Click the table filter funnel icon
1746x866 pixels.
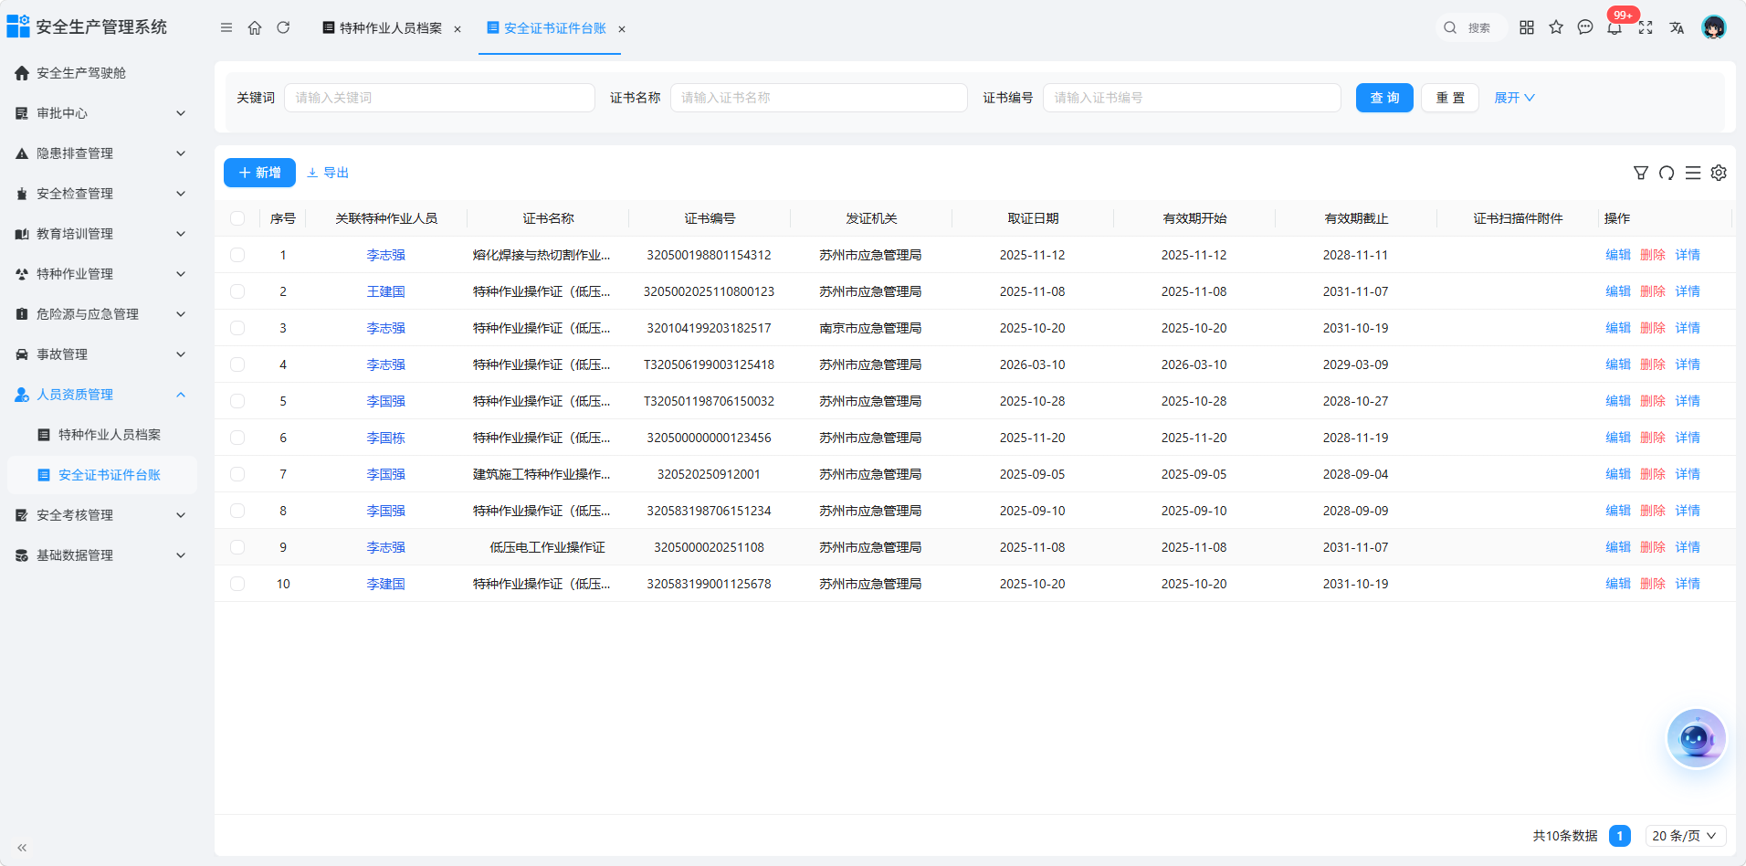click(x=1641, y=173)
